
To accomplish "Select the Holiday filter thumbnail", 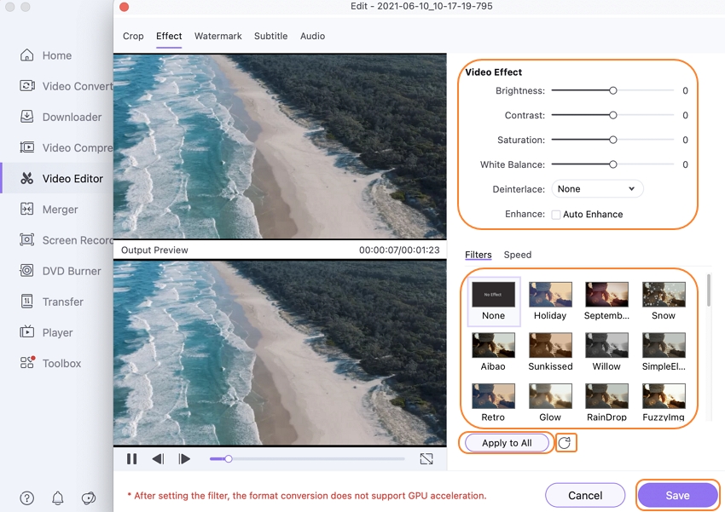I will (550, 295).
